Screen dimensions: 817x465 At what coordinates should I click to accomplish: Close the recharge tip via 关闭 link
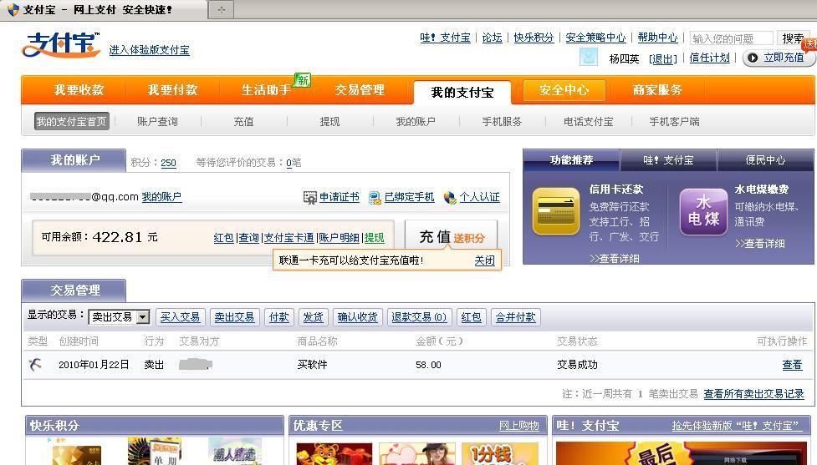click(484, 260)
